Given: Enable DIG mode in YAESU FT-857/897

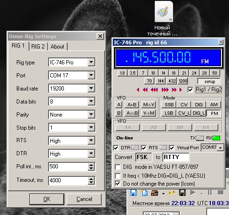Looking at the screenshot, I should 118,167.
